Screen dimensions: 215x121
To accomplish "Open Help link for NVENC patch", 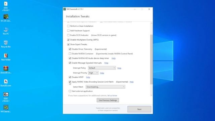I will click(131, 82).
